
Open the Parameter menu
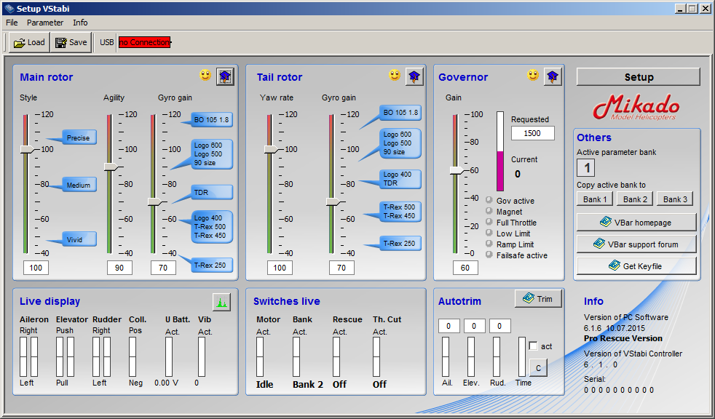(x=45, y=23)
